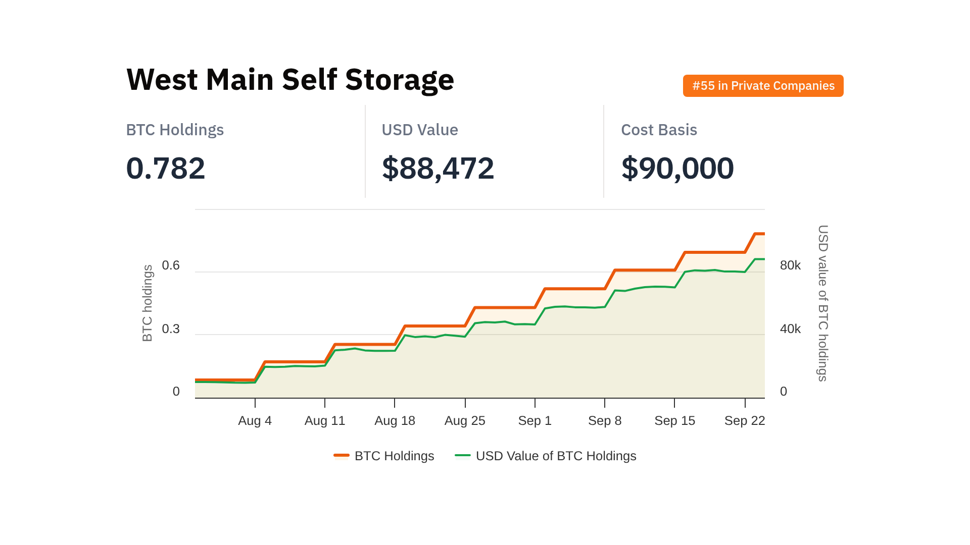Screen dimensions: 970x545
Task: Toggle USD Value of BTC Holdings legend
Action: pyautogui.click(x=556, y=456)
